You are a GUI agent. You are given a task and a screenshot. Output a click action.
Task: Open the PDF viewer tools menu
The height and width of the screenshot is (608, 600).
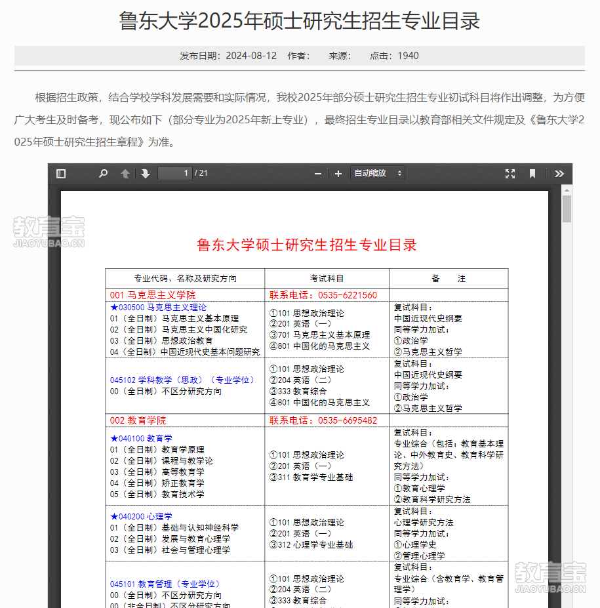click(559, 174)
